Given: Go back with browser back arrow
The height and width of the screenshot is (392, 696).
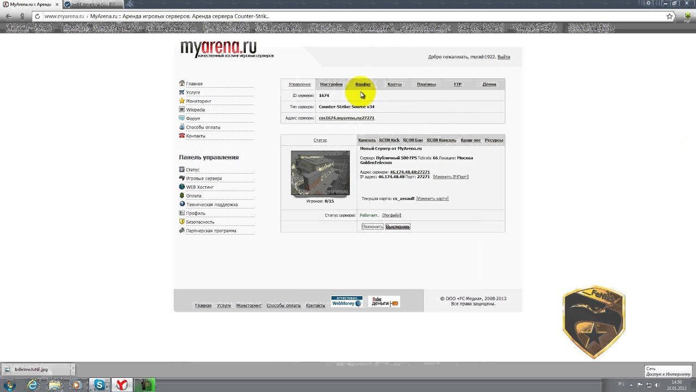Looking at the screenshot, I should [x=9, y=16].
